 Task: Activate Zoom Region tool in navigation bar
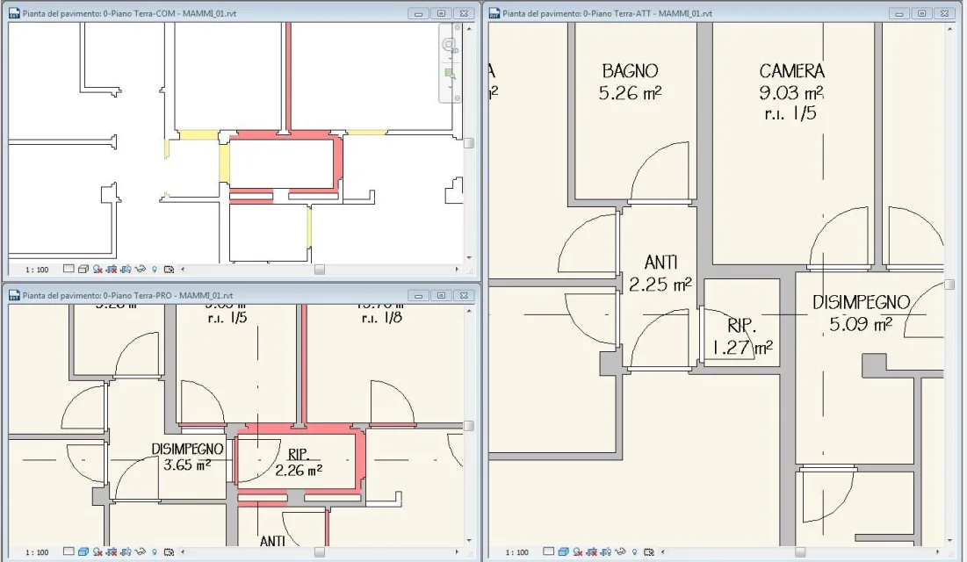[x=450, y=74]
